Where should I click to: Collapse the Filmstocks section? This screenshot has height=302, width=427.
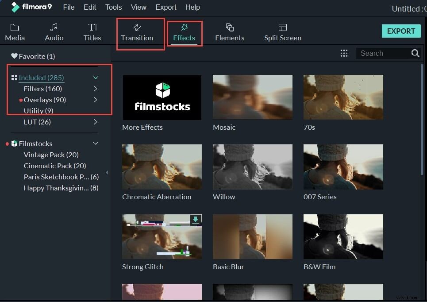tap(96, 143)
